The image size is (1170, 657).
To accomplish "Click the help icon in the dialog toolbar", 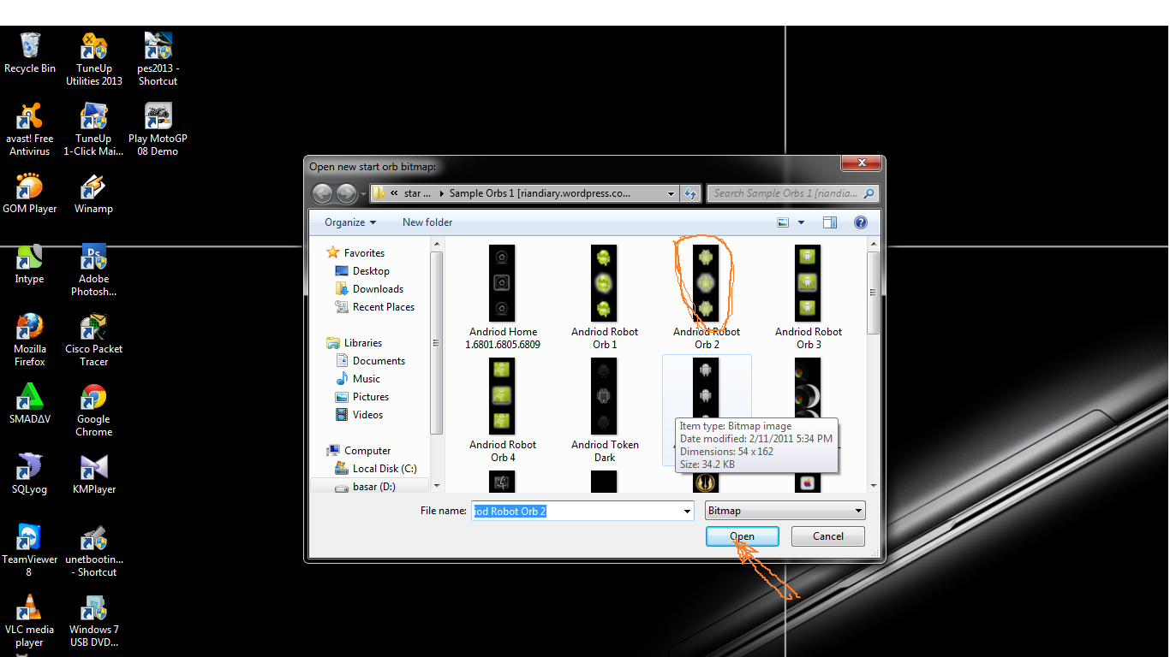I will (x=860, y=222).
